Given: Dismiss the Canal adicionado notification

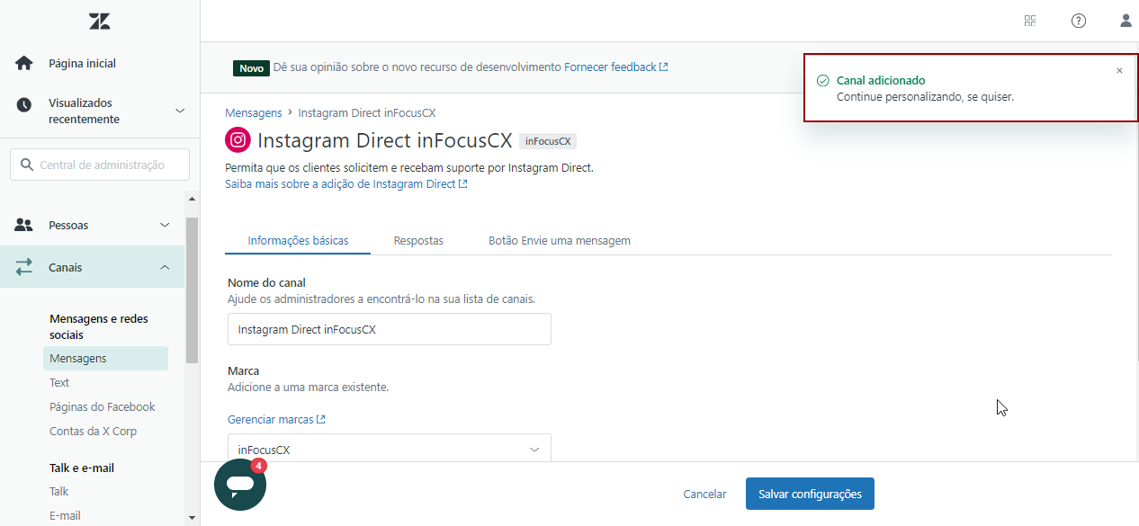Looking at the screenshot, I should (x=1119, y=71).
